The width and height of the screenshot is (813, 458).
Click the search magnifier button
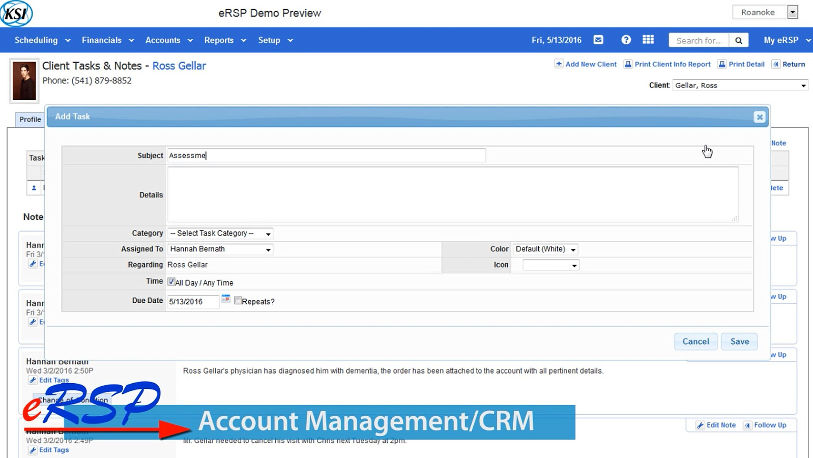click(739, 40)
